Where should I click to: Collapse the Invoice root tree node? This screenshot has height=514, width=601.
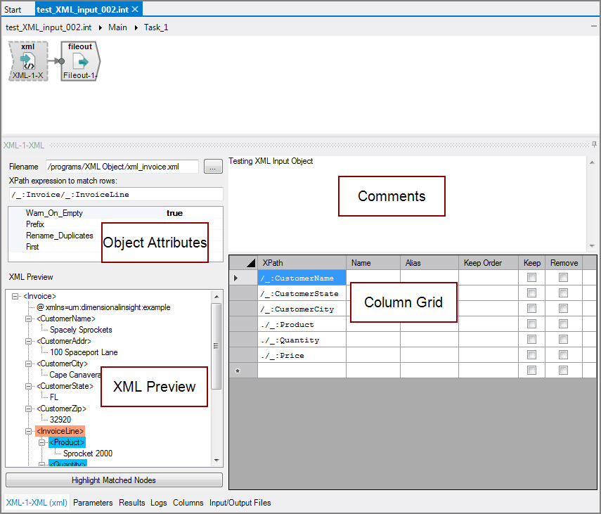tap(16, 297)
